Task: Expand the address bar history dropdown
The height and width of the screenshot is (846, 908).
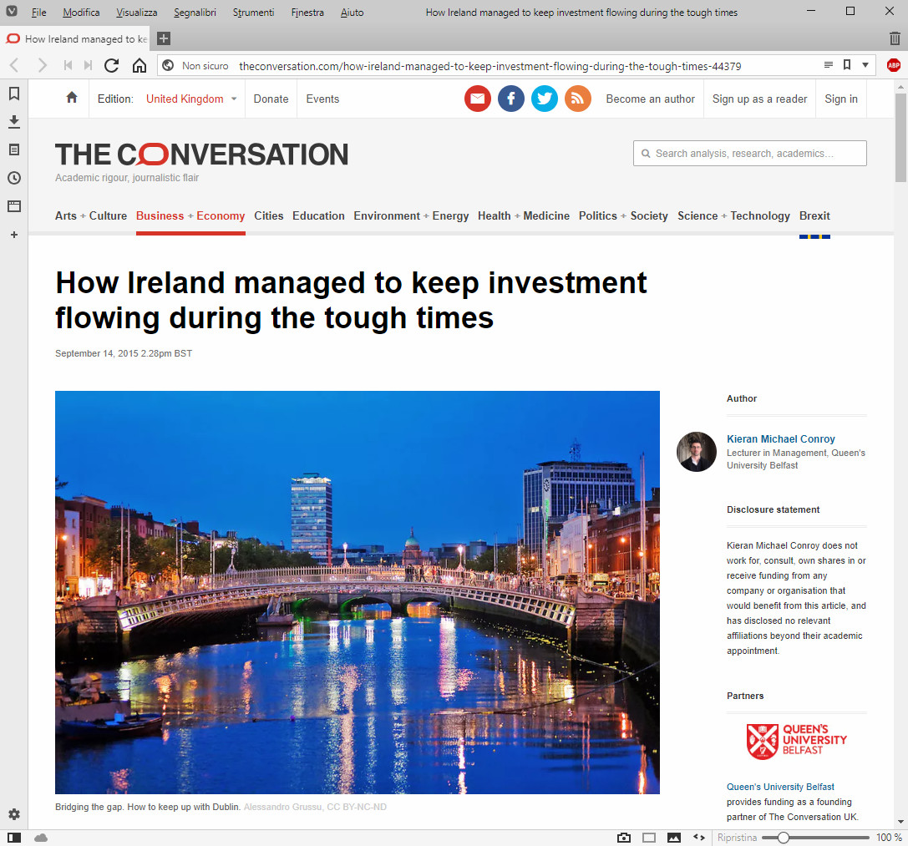Action: pyautogui.click(x=865, y=65)
